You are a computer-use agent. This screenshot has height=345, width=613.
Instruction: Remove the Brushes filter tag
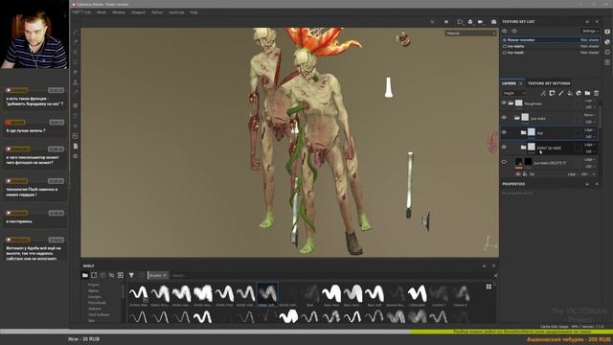(x=165, y=275)
